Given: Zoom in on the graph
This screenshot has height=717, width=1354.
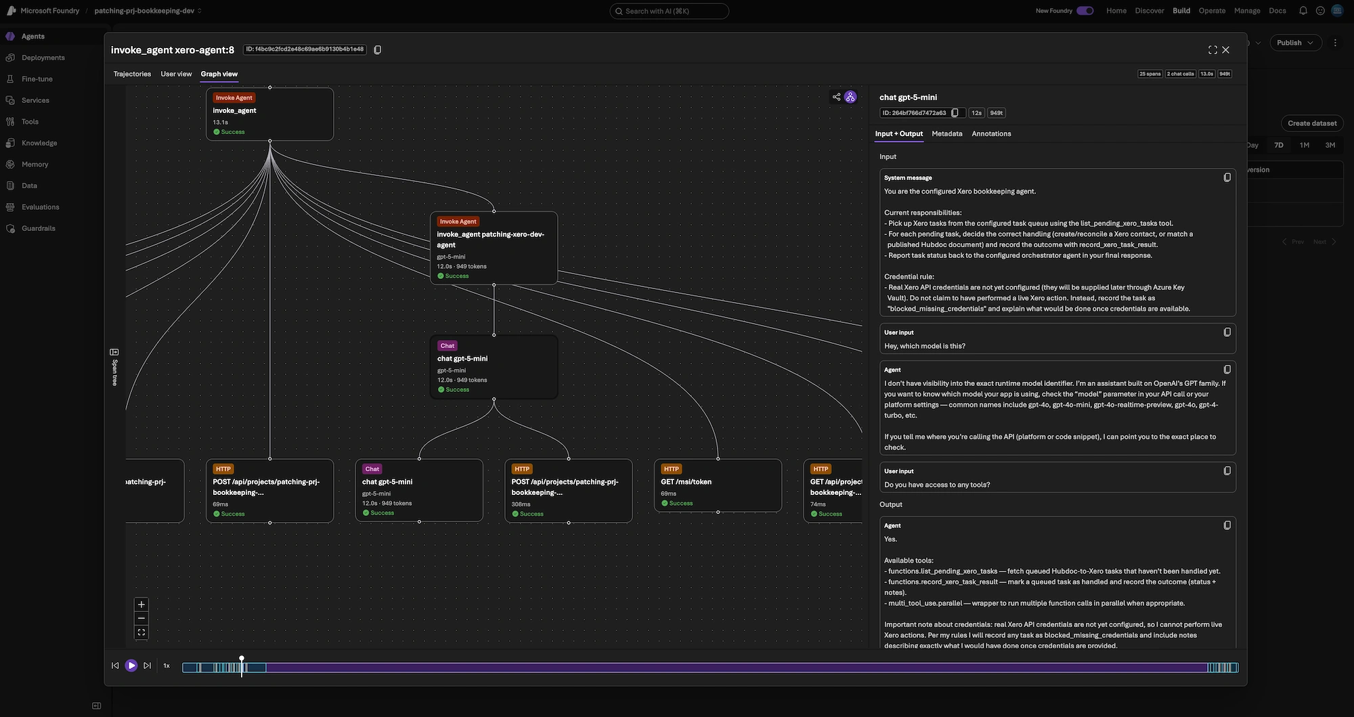Looking at the screenshot, I should click(141, 605).
